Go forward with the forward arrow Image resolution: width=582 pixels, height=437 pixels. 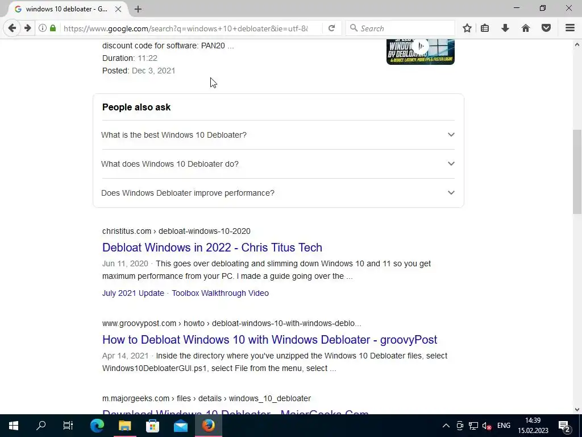tap(27, 28)
